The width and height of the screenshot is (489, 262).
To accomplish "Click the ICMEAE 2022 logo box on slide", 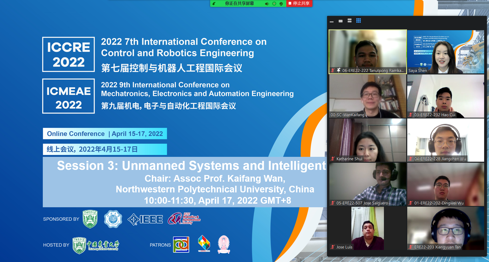I will [68, 96].
